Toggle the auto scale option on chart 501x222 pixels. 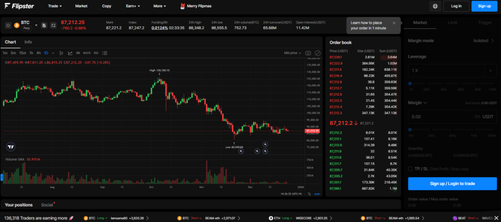317,194
